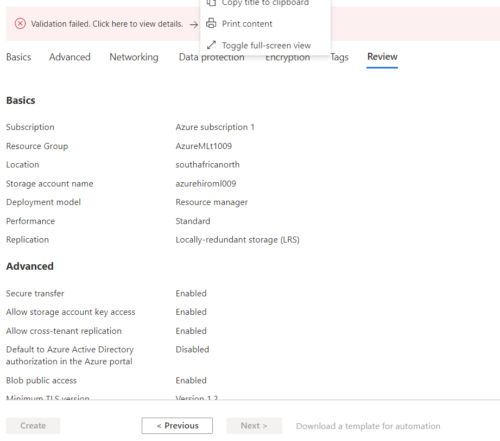Click Default to Azure Active Directory authorization label
The height and width of the screenshot is (441, 500).
tap(70, 356)
